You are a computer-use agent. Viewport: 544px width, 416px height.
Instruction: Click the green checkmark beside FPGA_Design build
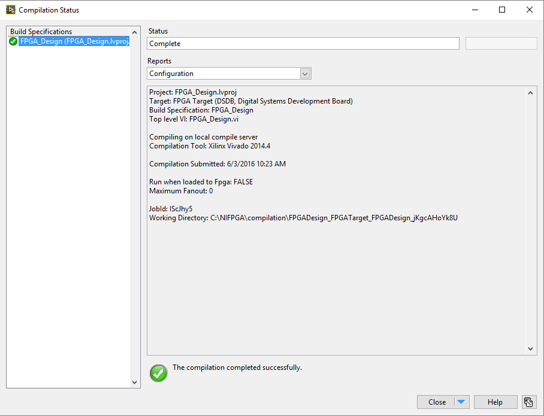[13, 41]
